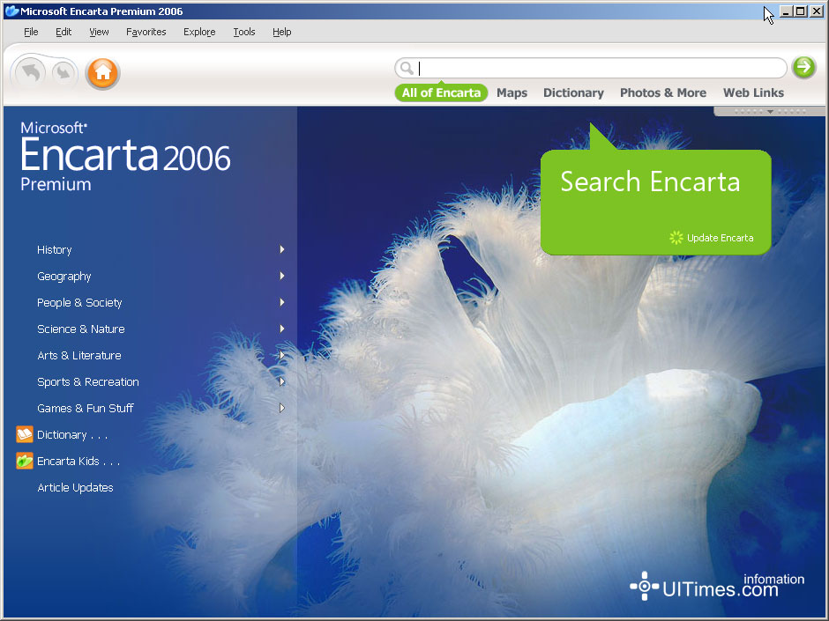
Task: Go to the orange Home button
Action: [x=102, y=73]
